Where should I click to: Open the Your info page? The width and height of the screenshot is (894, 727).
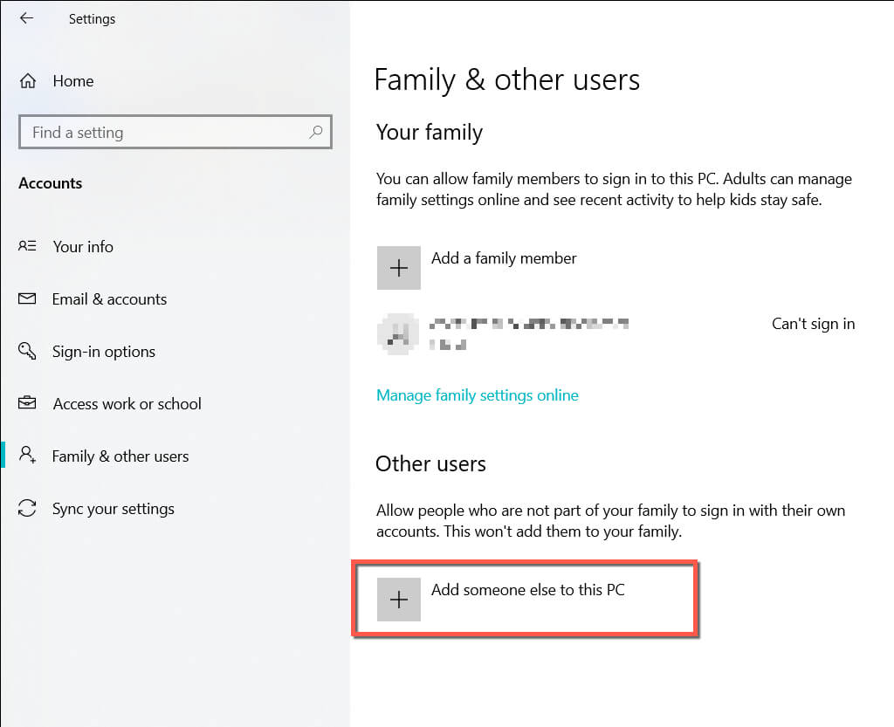83,247
